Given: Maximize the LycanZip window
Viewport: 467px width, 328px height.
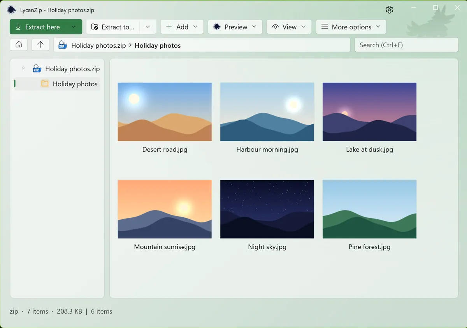Looking at the screenshot, I should coord(435,8).
